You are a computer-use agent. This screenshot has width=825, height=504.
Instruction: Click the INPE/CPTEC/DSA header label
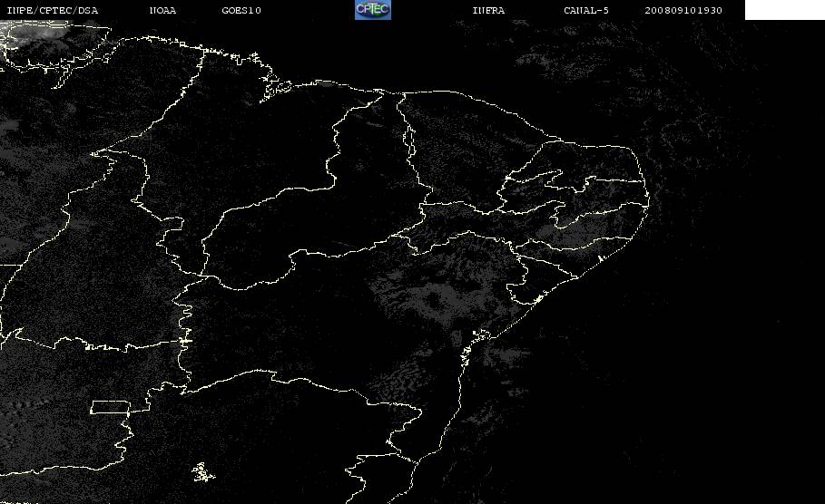pyautogui.click(x=52, y=11)
